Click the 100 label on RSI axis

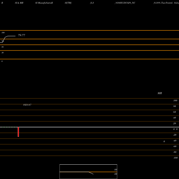pos(3,33)
